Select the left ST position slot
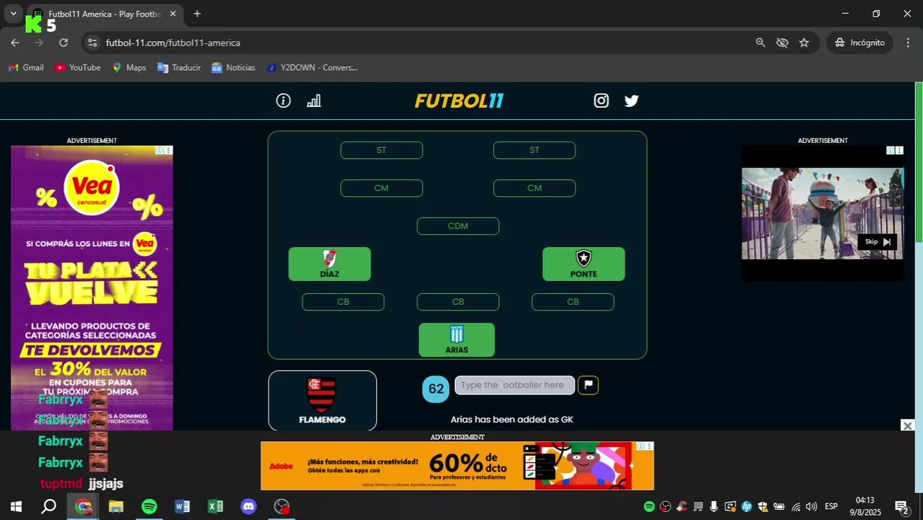The height and width of the screenshot is (520, 923). 381,150
